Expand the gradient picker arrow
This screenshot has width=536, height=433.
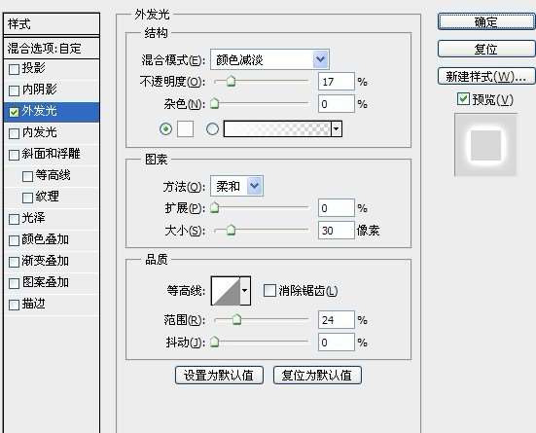point(337,129)
